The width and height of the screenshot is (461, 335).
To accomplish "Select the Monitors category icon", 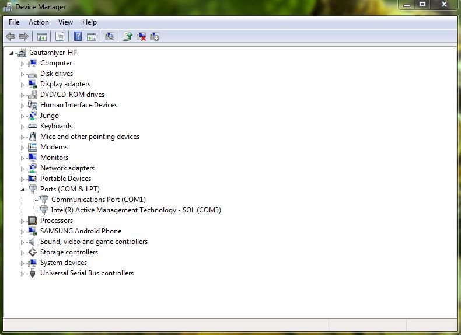I will coord(33,158).
